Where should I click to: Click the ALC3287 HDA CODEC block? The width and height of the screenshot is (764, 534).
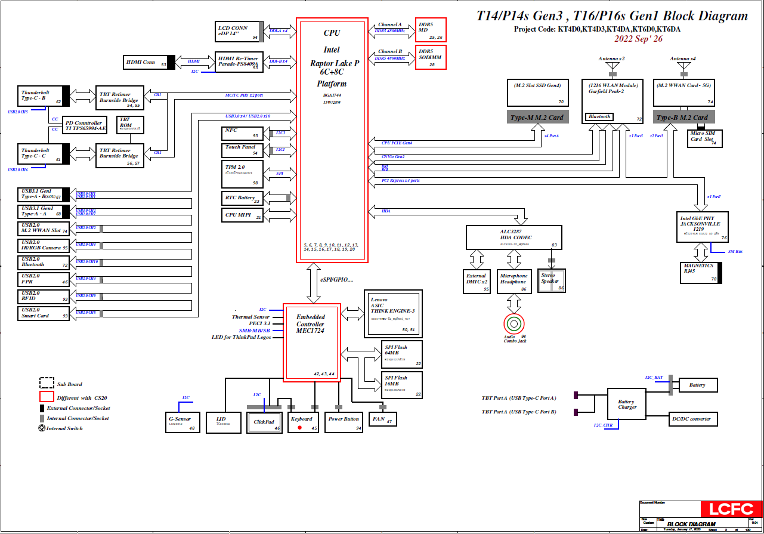coord(514,237)
